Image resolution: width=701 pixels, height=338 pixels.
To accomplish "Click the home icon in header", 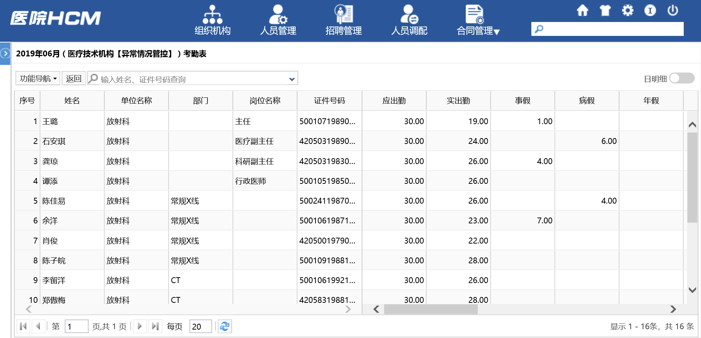I will pos(582,11).
